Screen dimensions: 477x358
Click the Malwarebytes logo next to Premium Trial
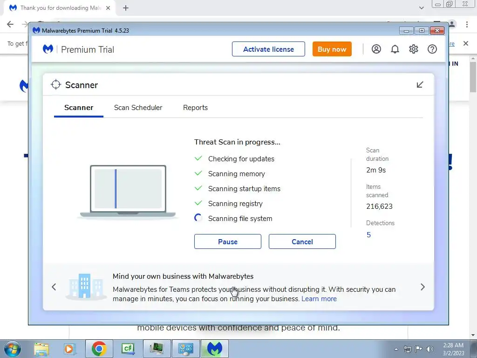48,49
